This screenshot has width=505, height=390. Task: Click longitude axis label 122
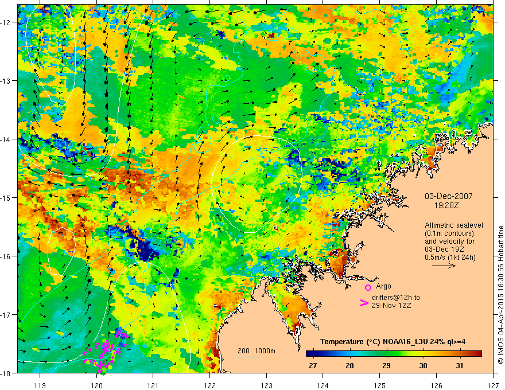[209, 385]
